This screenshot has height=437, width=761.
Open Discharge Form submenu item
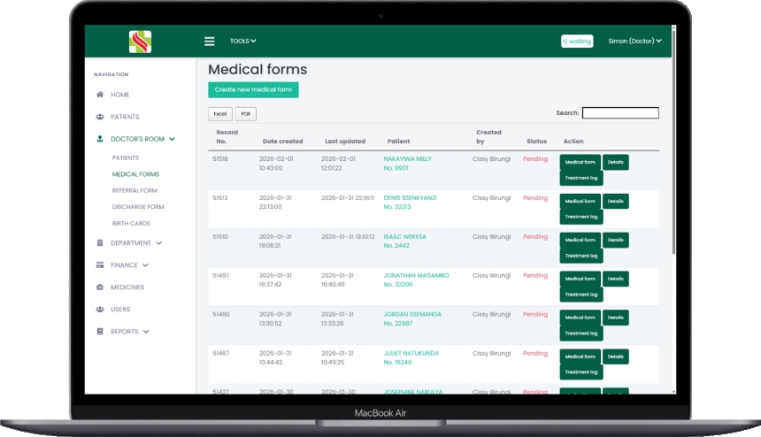pos(137,207)
